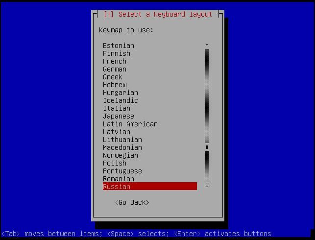Select Norwegian keyboard layout

click(x=121, y=155)
